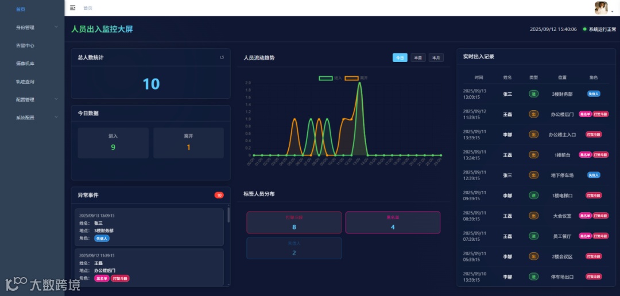Click the 失信人 tag in 张三 event card
The image size is (620, 296).
pos(102,238)
